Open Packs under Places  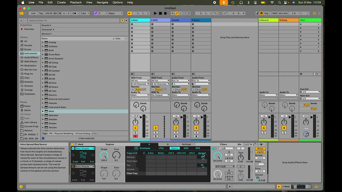27,106
